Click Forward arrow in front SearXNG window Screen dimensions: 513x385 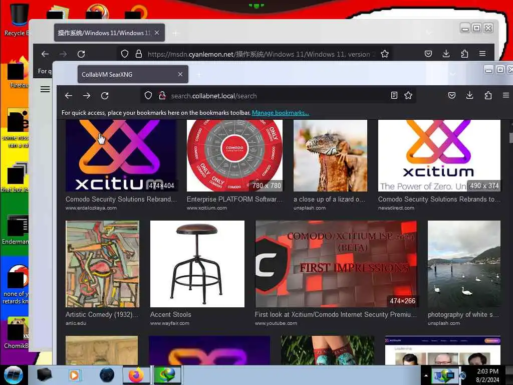(86, 96)
